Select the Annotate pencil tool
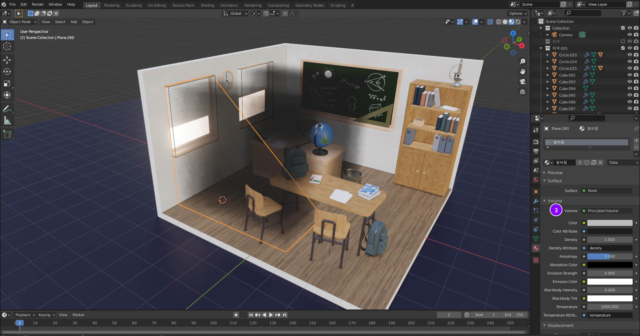Viewport: 640px width, 336px height. [7, 109]
